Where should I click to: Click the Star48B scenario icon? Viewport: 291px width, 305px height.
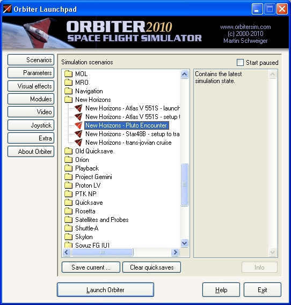(x=78, y=134)
